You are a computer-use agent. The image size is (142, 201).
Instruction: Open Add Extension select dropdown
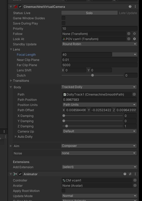coord(100,167)
